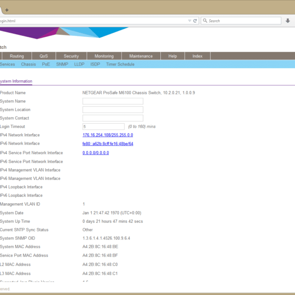295x295 pixels.
Task: Select the Chassis submenu item
Action: (28, 65)
